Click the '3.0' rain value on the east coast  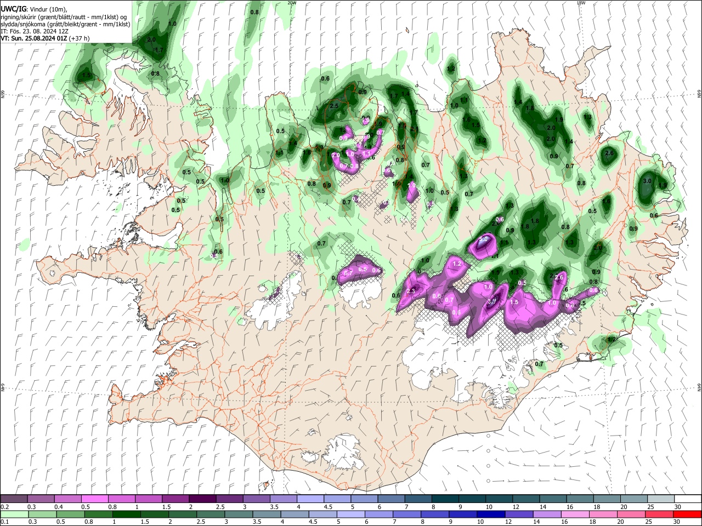coord(647,181)
